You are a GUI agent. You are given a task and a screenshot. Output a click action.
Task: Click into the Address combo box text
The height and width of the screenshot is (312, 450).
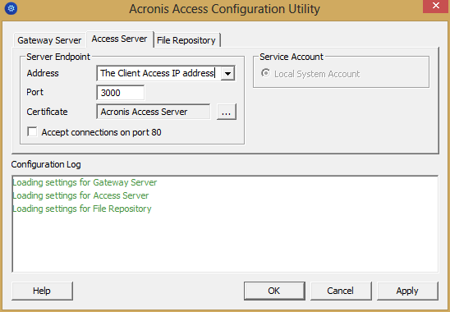[x=158, y=73]
